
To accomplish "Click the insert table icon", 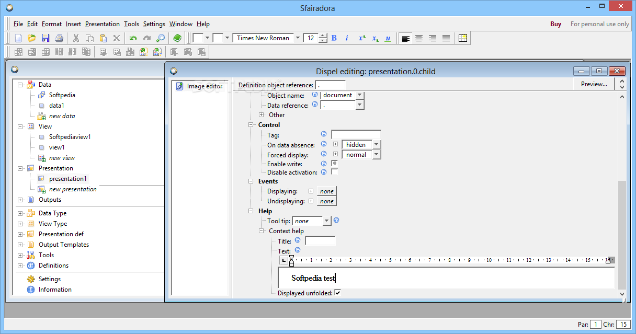I will click(462, 38).
